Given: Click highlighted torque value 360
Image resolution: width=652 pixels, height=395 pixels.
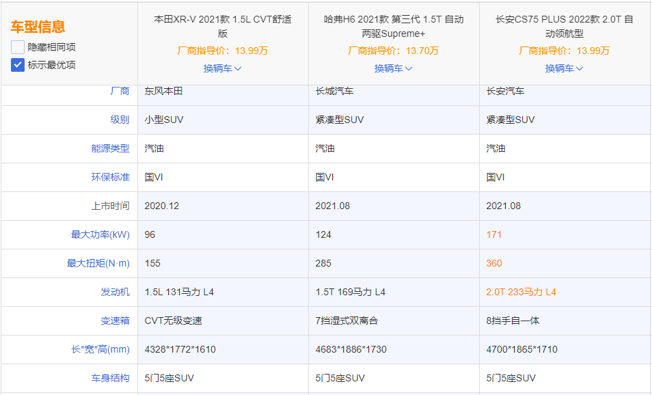Looking at the screenshot, I should tap(494, 263).
